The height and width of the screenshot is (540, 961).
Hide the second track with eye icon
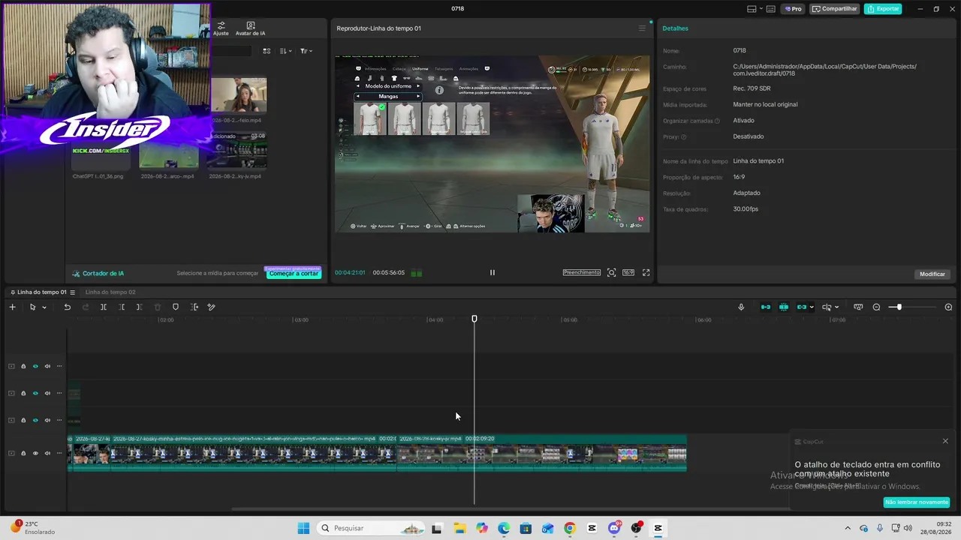[x=35, y=393]
